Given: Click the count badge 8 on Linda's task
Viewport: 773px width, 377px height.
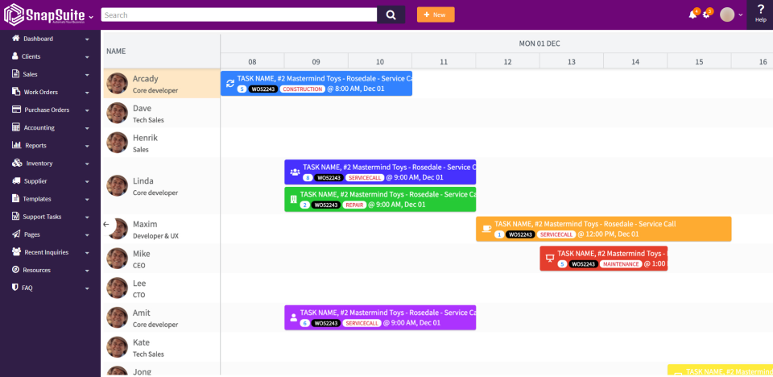Looking at the screenshot, I should (x=308, y=178).
